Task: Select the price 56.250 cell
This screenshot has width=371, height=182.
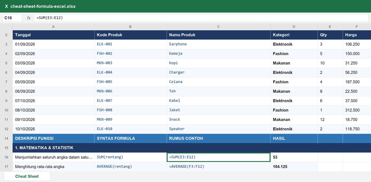Action: [x=357, y=73]
